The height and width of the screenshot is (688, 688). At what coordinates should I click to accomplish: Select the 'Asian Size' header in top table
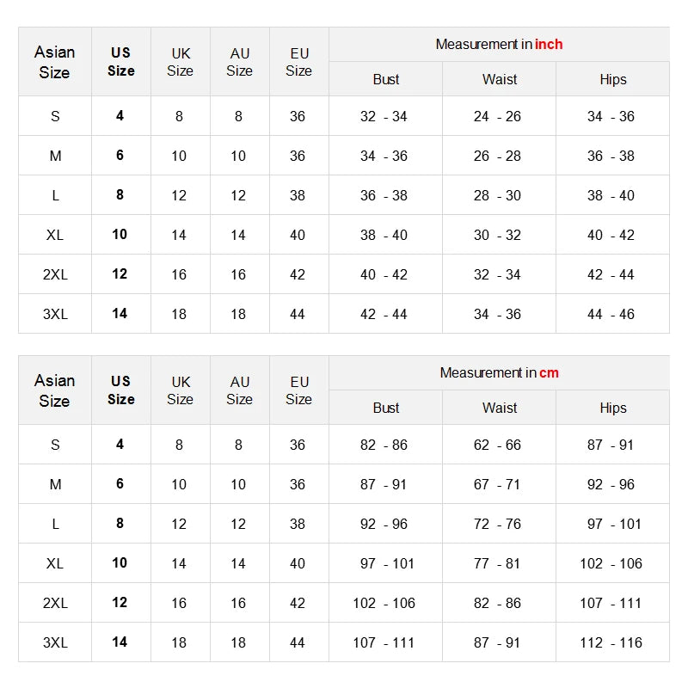pyautogui.click(x=55, y=62)
